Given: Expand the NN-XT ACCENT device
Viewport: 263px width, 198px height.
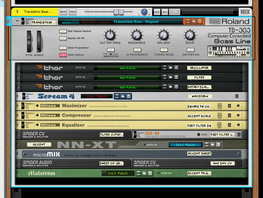Looking at the screenshot, I should coord(18,144).
